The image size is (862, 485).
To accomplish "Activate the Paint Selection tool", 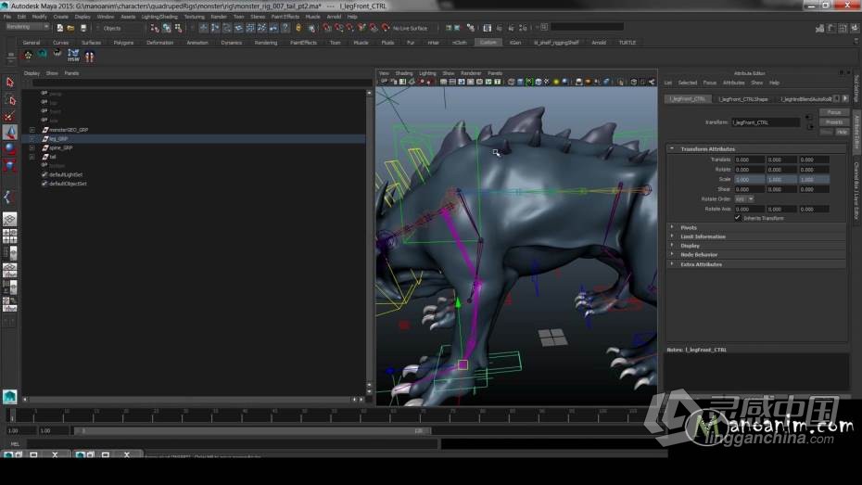I will (x=9, y=116).
